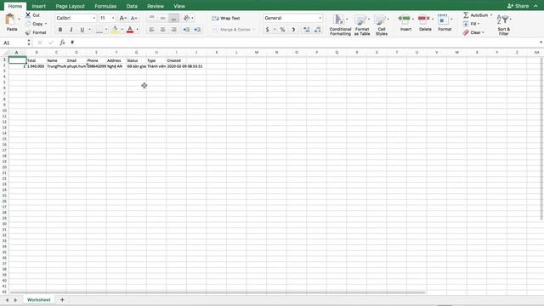Click the horizontal scrollbar at bottom
This screenshot has width=544, height=306.
click(218, 292)
